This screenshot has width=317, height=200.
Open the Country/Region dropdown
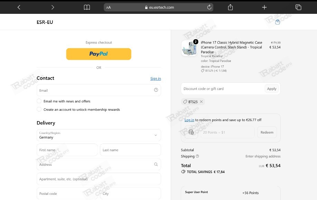[x=99, y=135]
